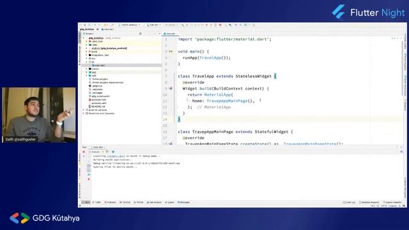Open the main.dart run configuration dropdown
The height and width of the screenshot is (230, 409).
[x=153, y=25]
